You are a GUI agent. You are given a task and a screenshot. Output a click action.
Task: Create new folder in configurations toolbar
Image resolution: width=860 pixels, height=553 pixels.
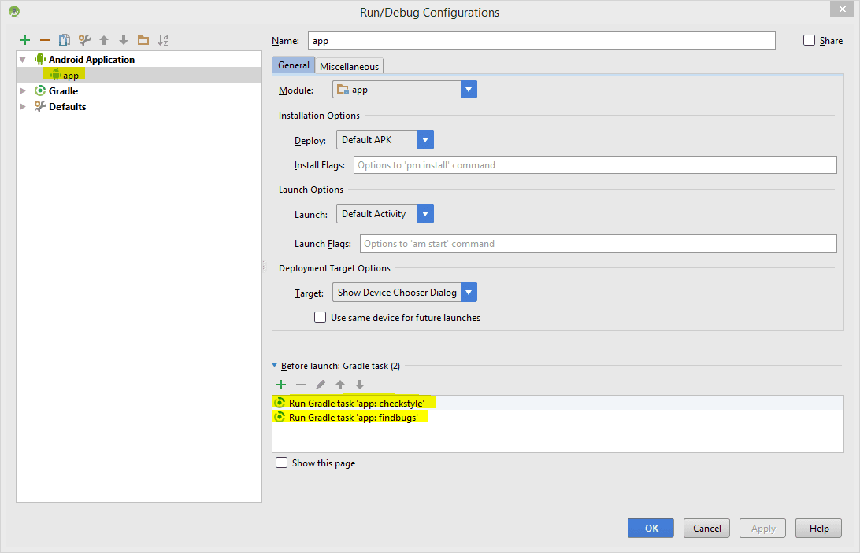pyautogui.click(x=143, y=40)
